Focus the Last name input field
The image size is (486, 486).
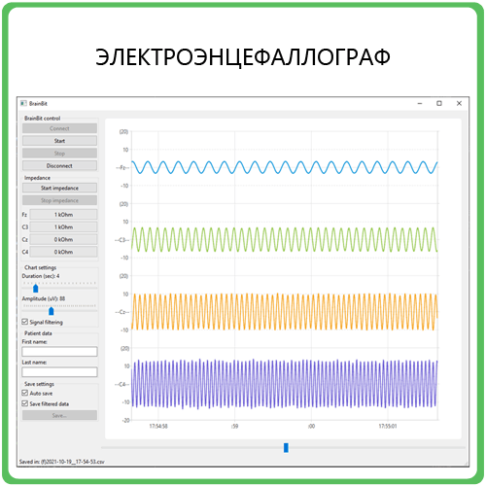[x=59, y=372]
